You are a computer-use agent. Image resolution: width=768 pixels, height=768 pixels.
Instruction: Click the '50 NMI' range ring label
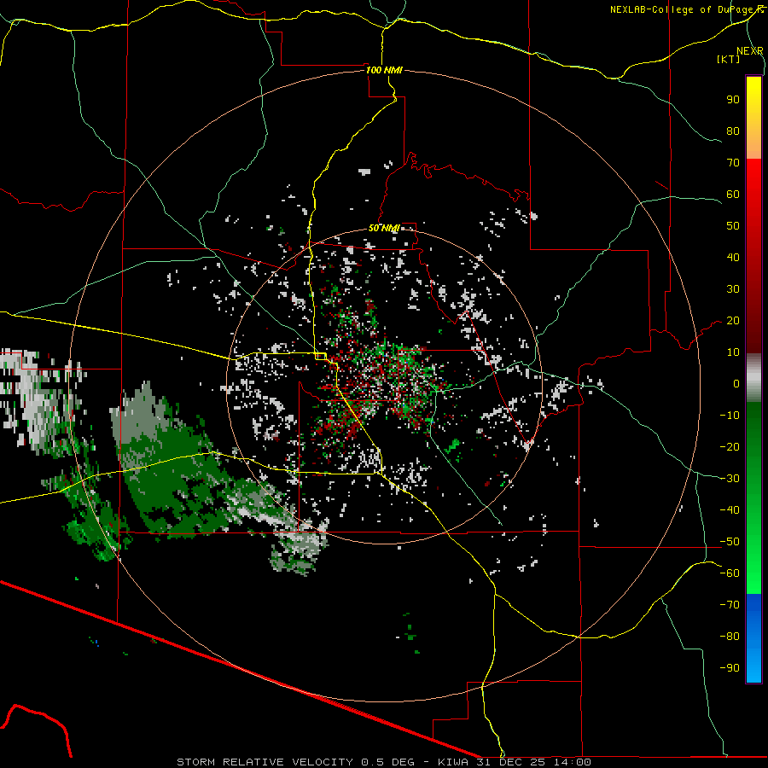[x=384, y=228]
